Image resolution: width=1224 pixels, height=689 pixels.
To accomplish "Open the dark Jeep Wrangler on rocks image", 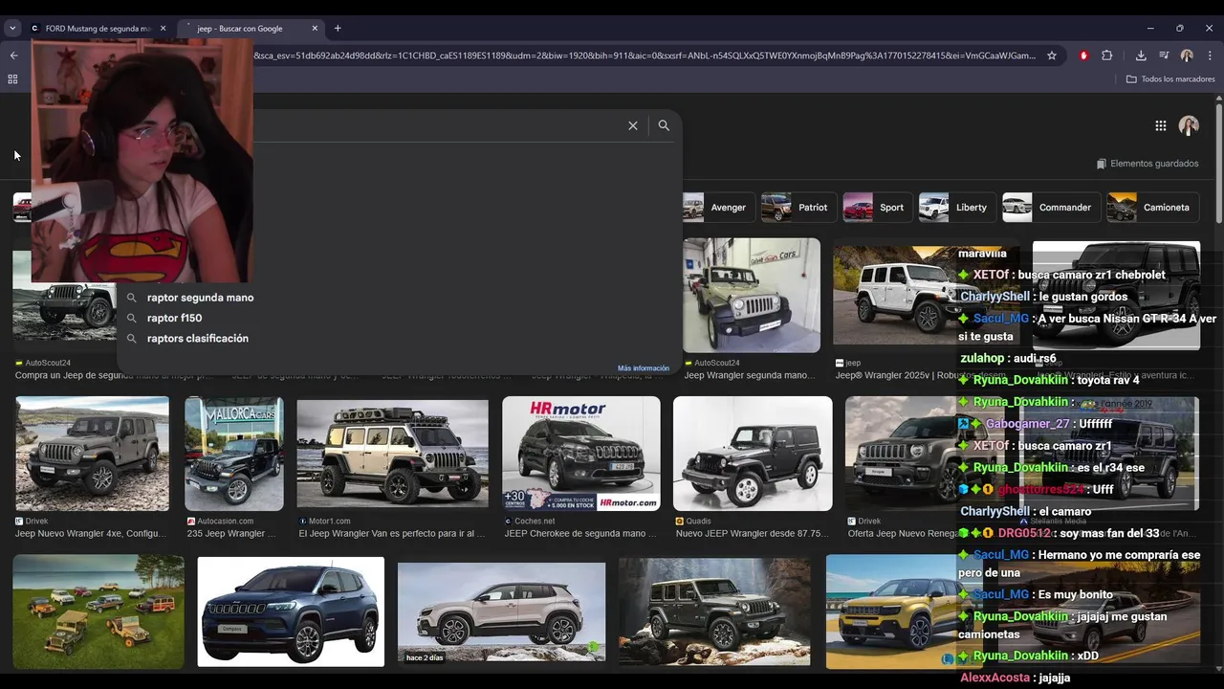I will click(x=714, y=611).
